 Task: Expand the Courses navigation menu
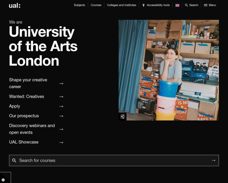pyautogui.click(x=96, y=5)
